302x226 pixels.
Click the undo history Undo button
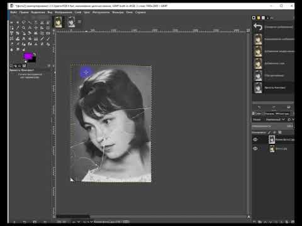259,107
